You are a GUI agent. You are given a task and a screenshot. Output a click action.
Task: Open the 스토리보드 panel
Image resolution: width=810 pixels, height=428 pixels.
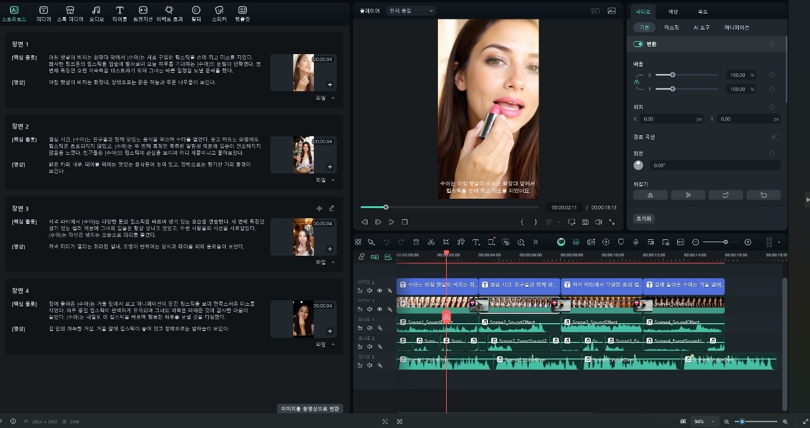(x=15, y=14)
